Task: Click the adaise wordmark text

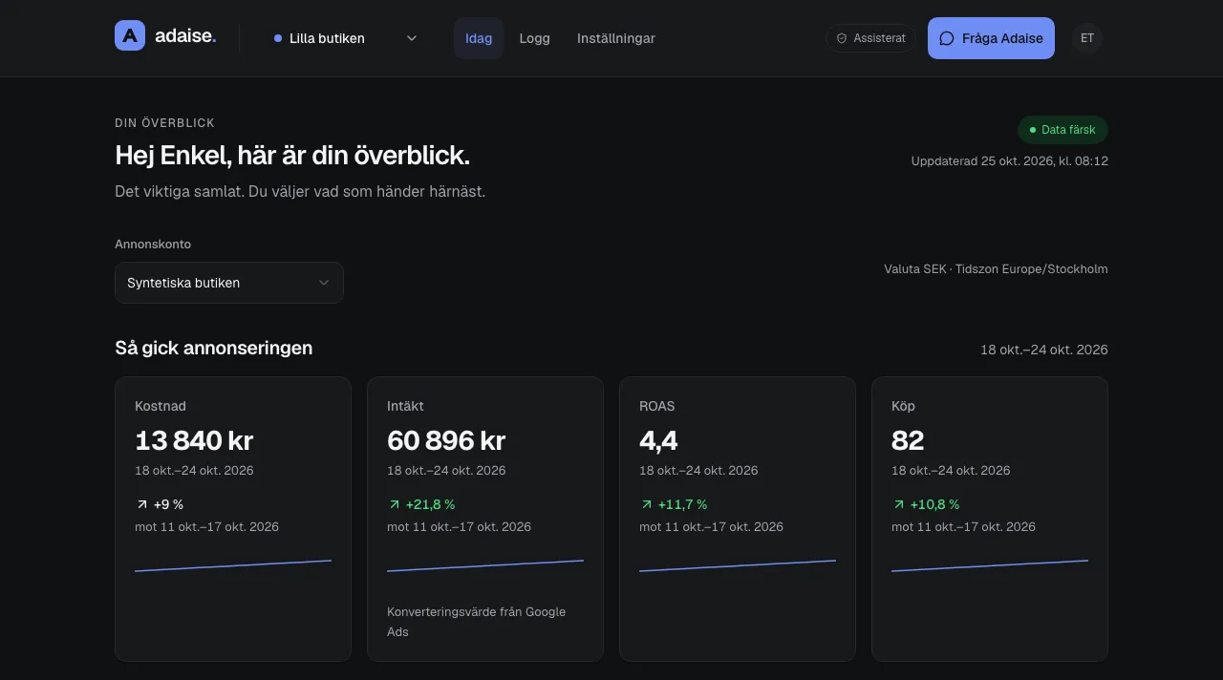Action: (185, 36)
